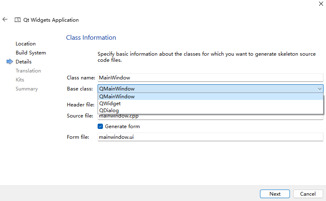Image resolution: width=326 pixels, height=201 pixels.
Task: Select the Location wizard step
Action: [25, 44]
